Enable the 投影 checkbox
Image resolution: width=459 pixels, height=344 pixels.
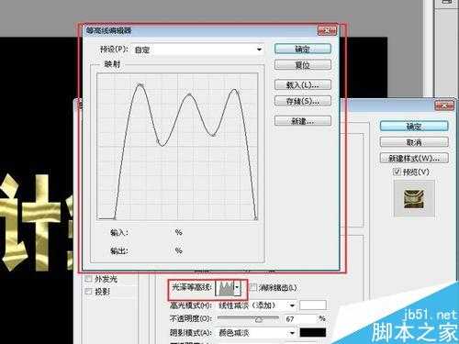point(89,292)
